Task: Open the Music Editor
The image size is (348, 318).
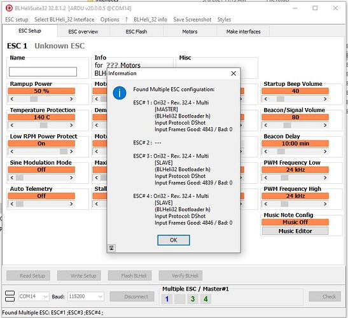Action: point(295,231)
